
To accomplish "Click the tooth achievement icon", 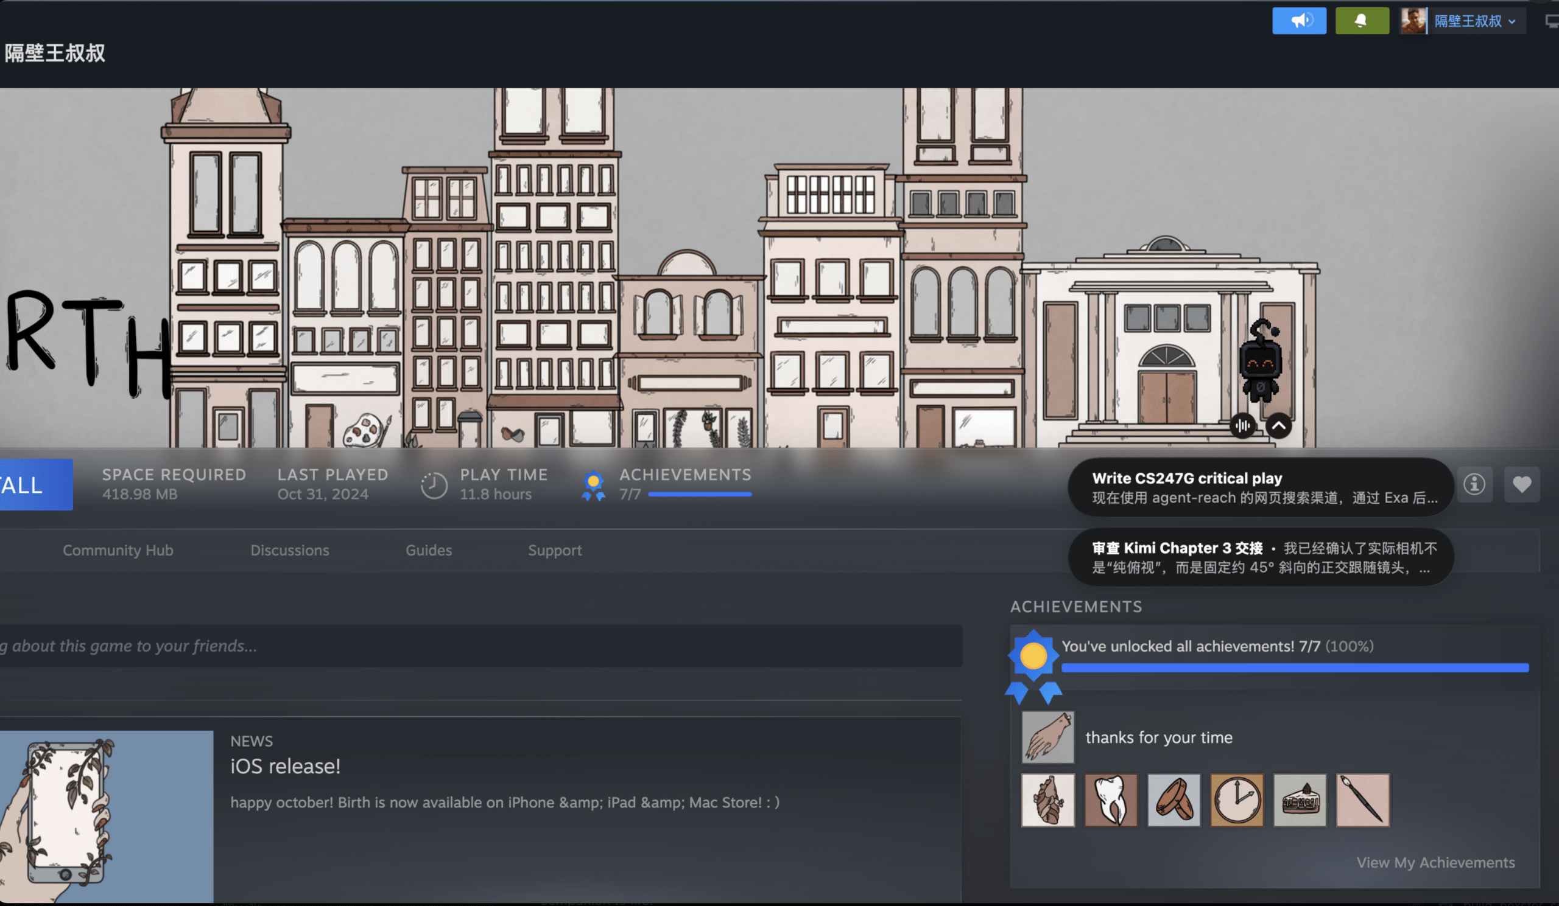I will (1111, 800).
